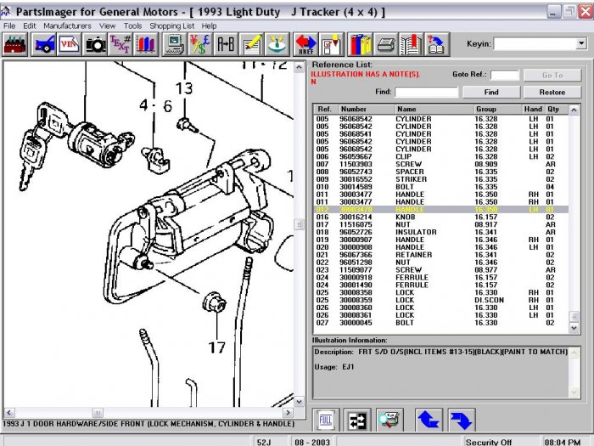The image size is (594, 446).
Task: Click the Name column header
Action: 434,110
